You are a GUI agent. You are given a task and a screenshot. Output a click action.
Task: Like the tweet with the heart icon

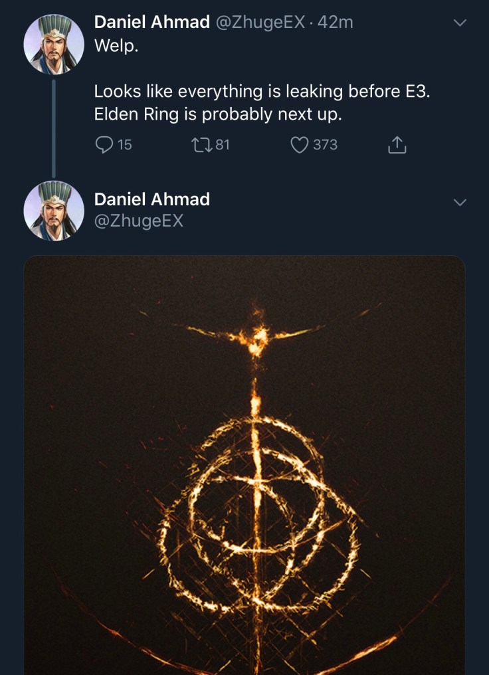click(x=300, y=144)
